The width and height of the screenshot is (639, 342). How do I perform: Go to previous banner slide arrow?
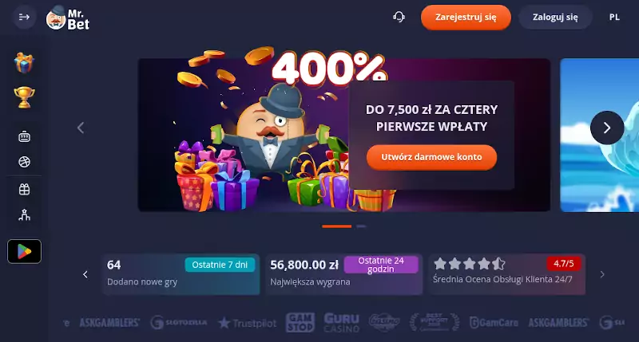tap(81, 128)
